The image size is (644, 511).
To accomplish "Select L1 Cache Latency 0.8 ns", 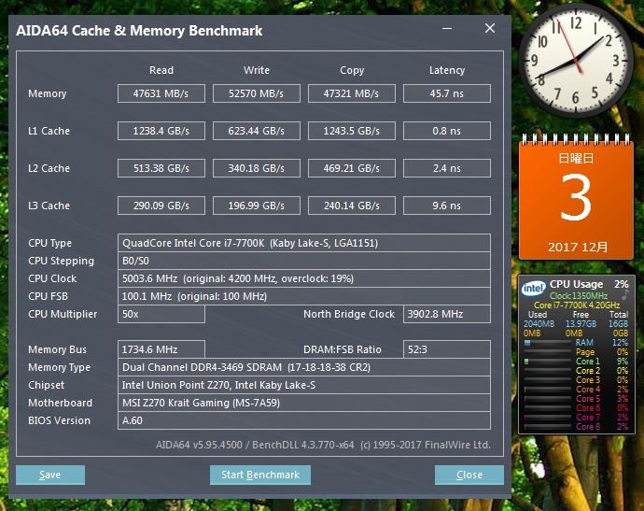I will point(447,131).
